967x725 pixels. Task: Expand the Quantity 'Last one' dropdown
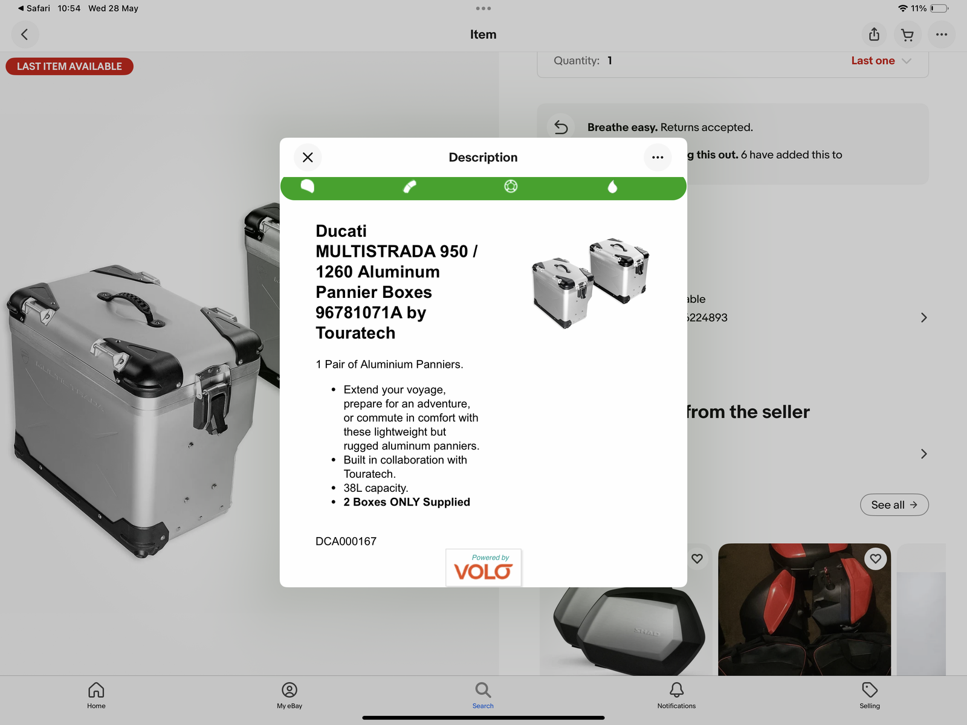pyautogui.click(x=881, y=60)
